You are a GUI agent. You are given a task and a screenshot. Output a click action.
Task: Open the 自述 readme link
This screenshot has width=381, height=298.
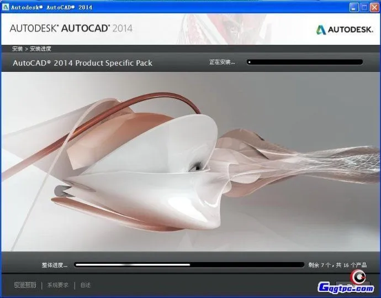point(85,285)
